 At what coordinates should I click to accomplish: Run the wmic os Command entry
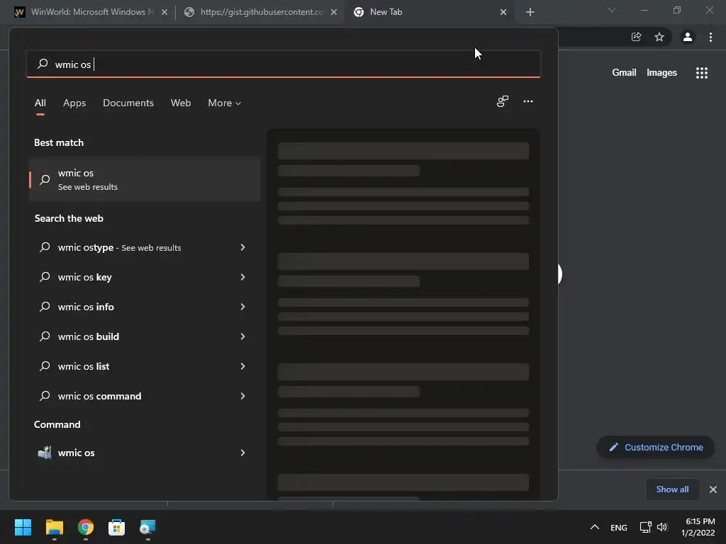145,453
